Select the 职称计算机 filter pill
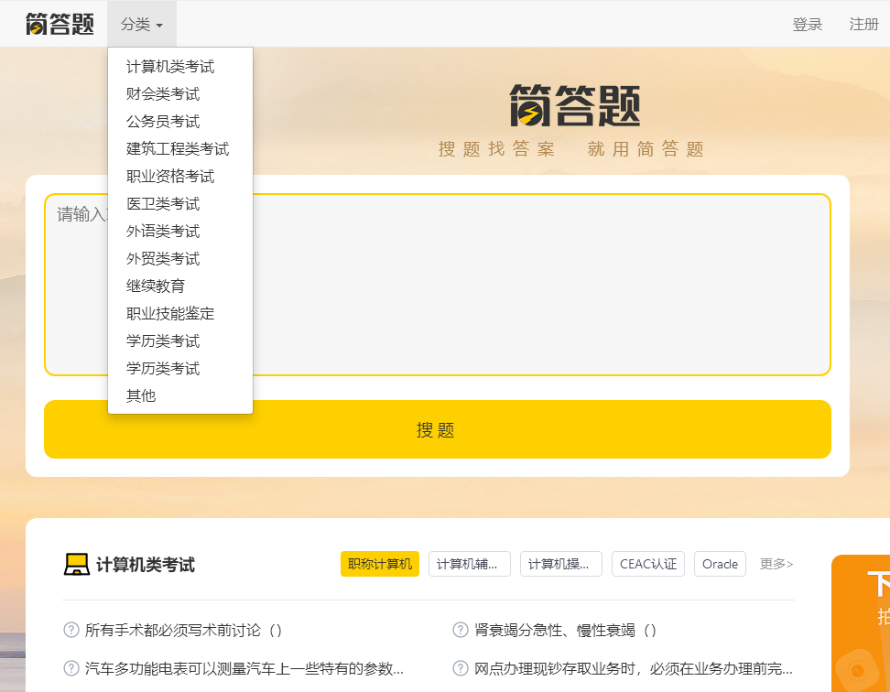The height and width of the screenshot is (692, 890). pyautogui.click(x=379, y=564)
